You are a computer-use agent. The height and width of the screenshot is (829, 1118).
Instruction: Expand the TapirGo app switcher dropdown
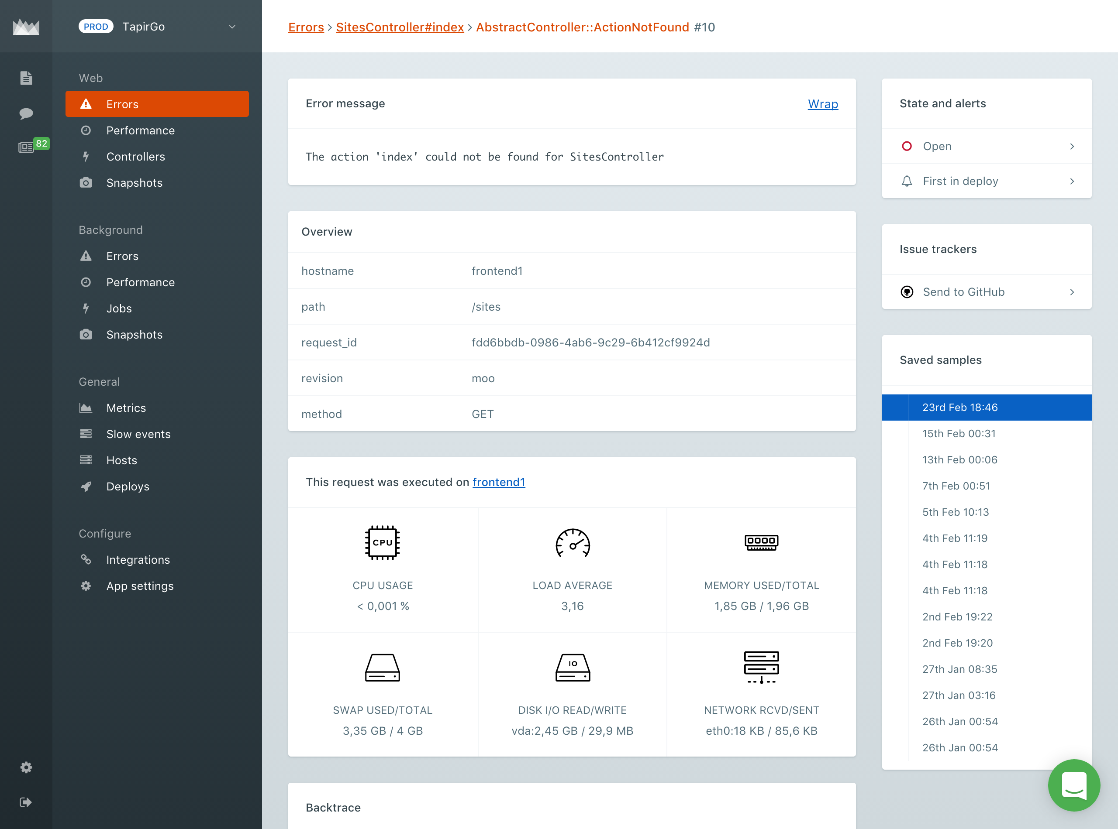pos(232,27)
